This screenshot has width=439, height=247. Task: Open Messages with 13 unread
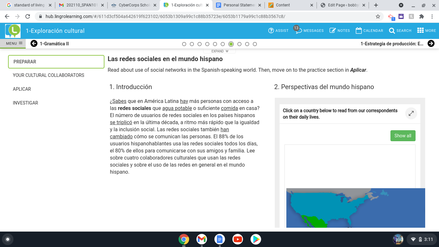tap(299, 31)
